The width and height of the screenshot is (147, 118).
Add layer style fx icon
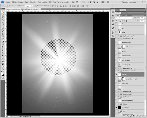point(127,116)
